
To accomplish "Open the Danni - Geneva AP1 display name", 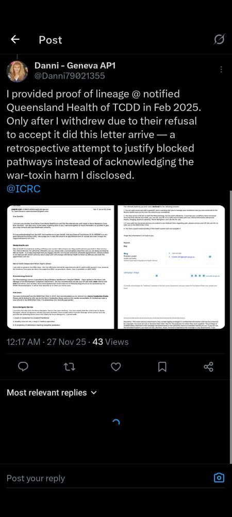I will click(x=75, y=66).
